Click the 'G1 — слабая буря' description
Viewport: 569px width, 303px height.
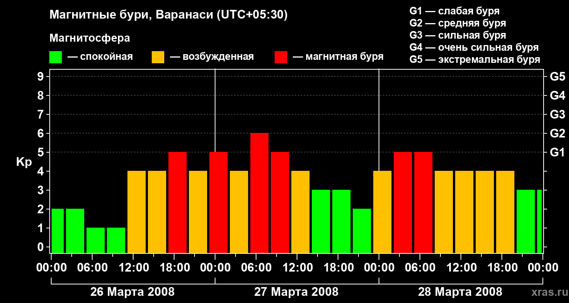click(454, 11)
